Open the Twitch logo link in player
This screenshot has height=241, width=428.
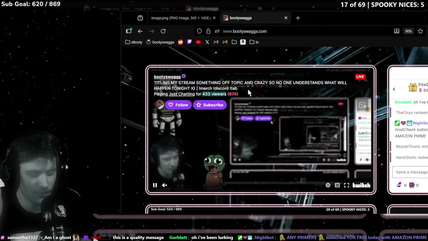point(361,185)
